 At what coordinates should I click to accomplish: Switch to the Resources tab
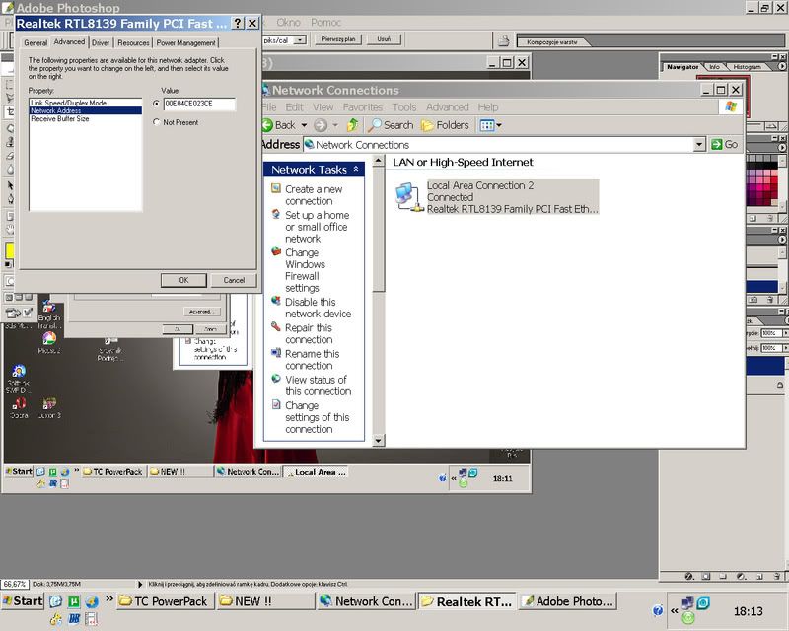[x=133, y=43]
